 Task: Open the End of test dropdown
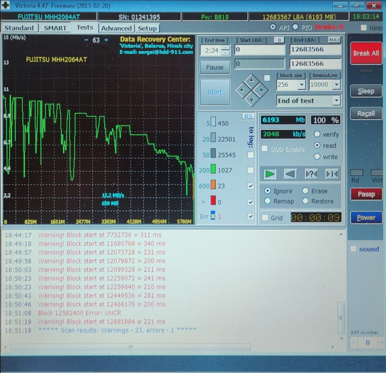coord(336,101)
